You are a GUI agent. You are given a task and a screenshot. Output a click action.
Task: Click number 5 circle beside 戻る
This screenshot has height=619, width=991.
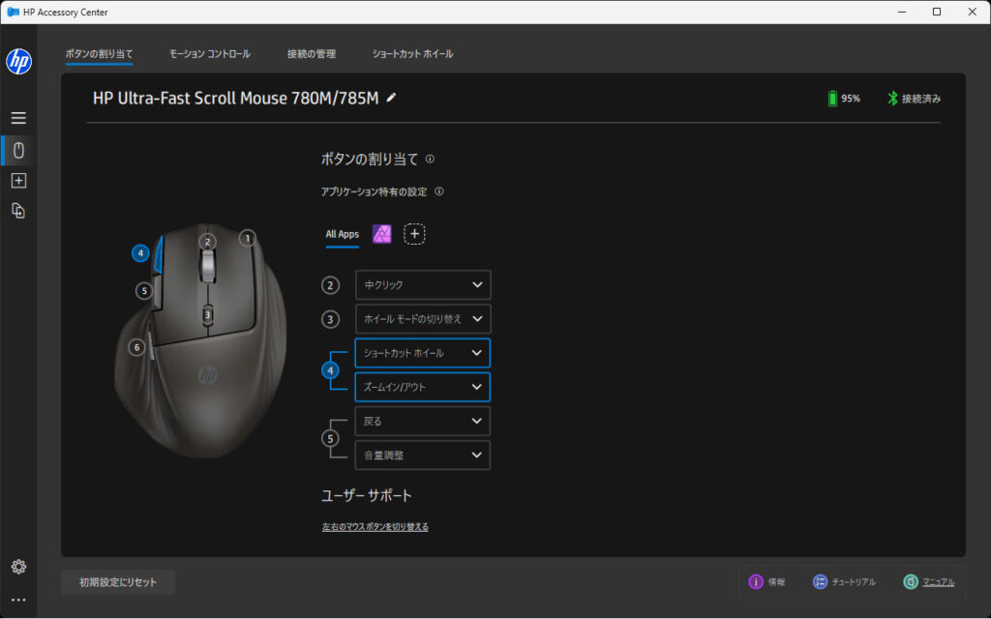[330, 438]
